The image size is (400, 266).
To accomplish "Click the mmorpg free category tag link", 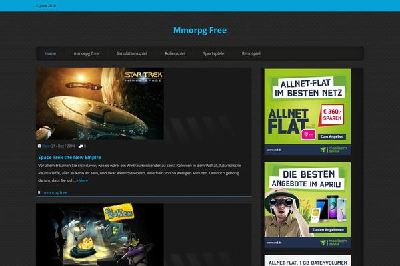I will (55, 192).
